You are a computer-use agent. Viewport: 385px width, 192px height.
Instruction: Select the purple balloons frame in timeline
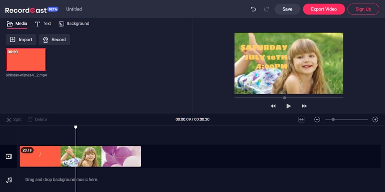point(121,156)
